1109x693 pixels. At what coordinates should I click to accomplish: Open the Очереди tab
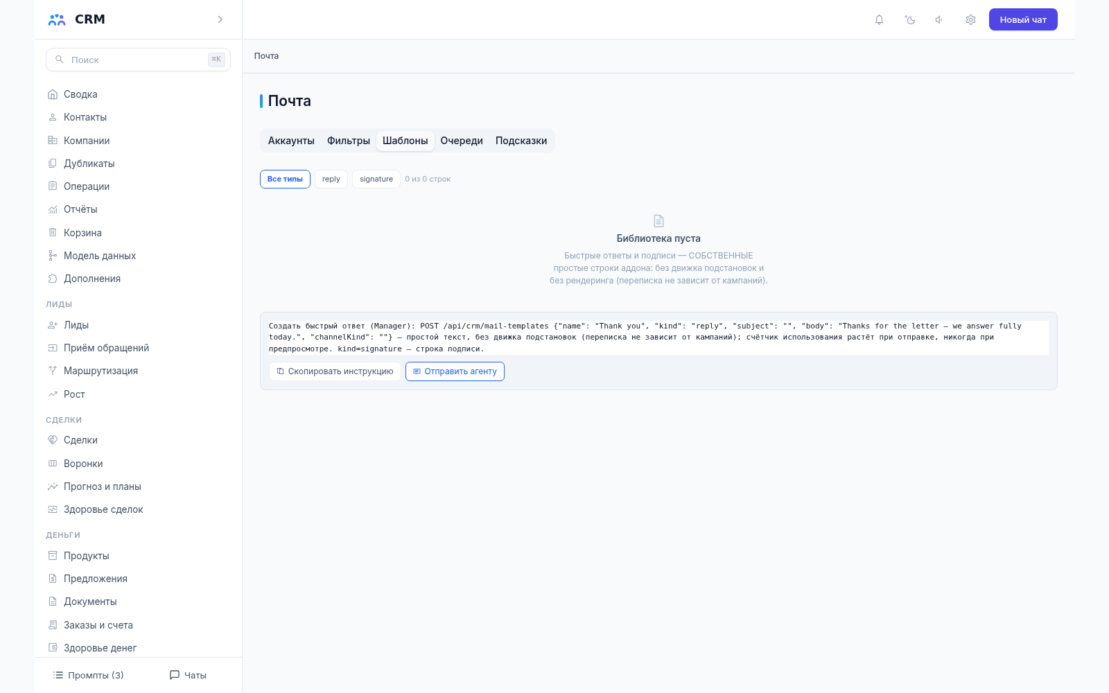(x=462, y=141)
